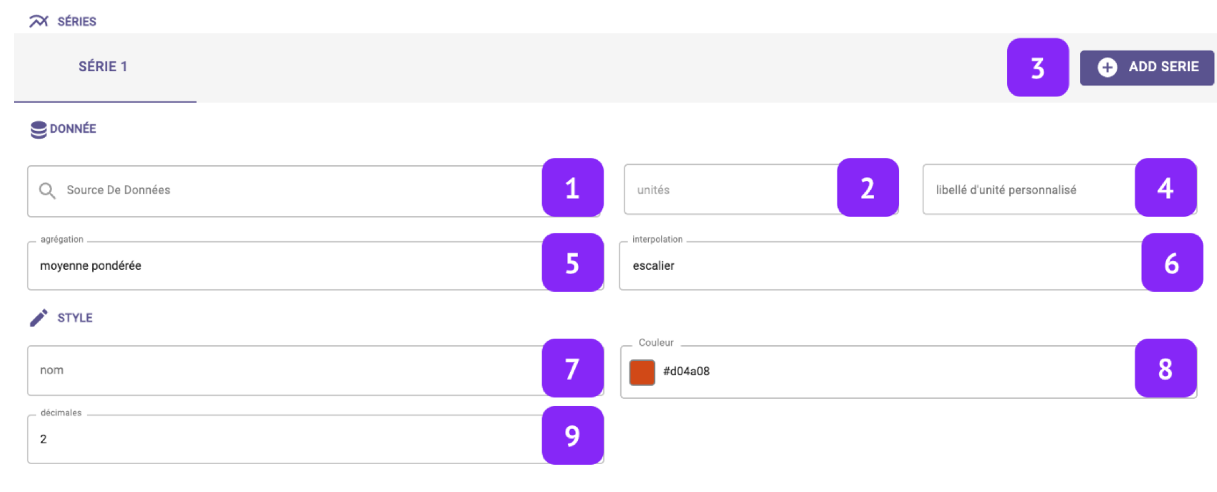Click the Style pencil icon
This screenshot has height=492, width=1217.
[x=38, y=318]
